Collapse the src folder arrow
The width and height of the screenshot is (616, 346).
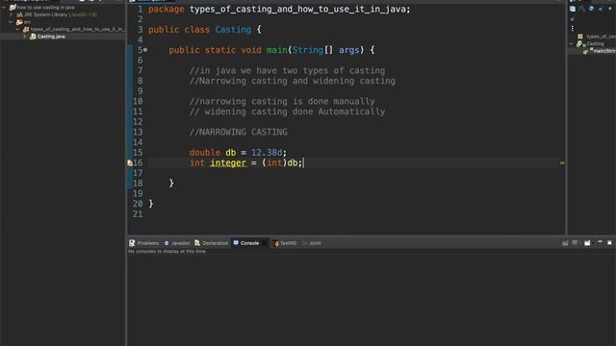pos(11,22)
